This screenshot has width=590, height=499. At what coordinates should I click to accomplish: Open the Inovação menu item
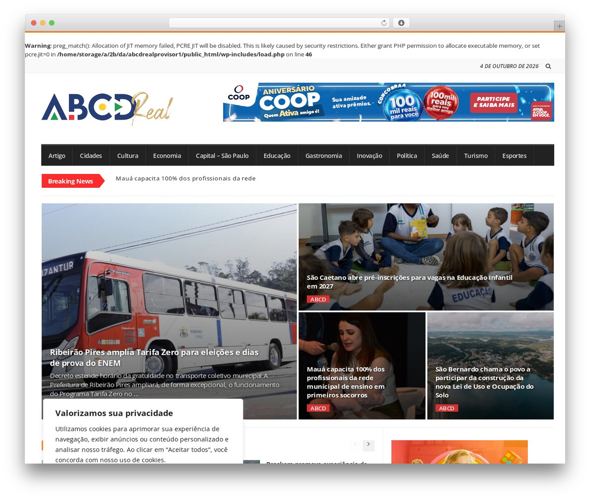[x=369, y=156]
